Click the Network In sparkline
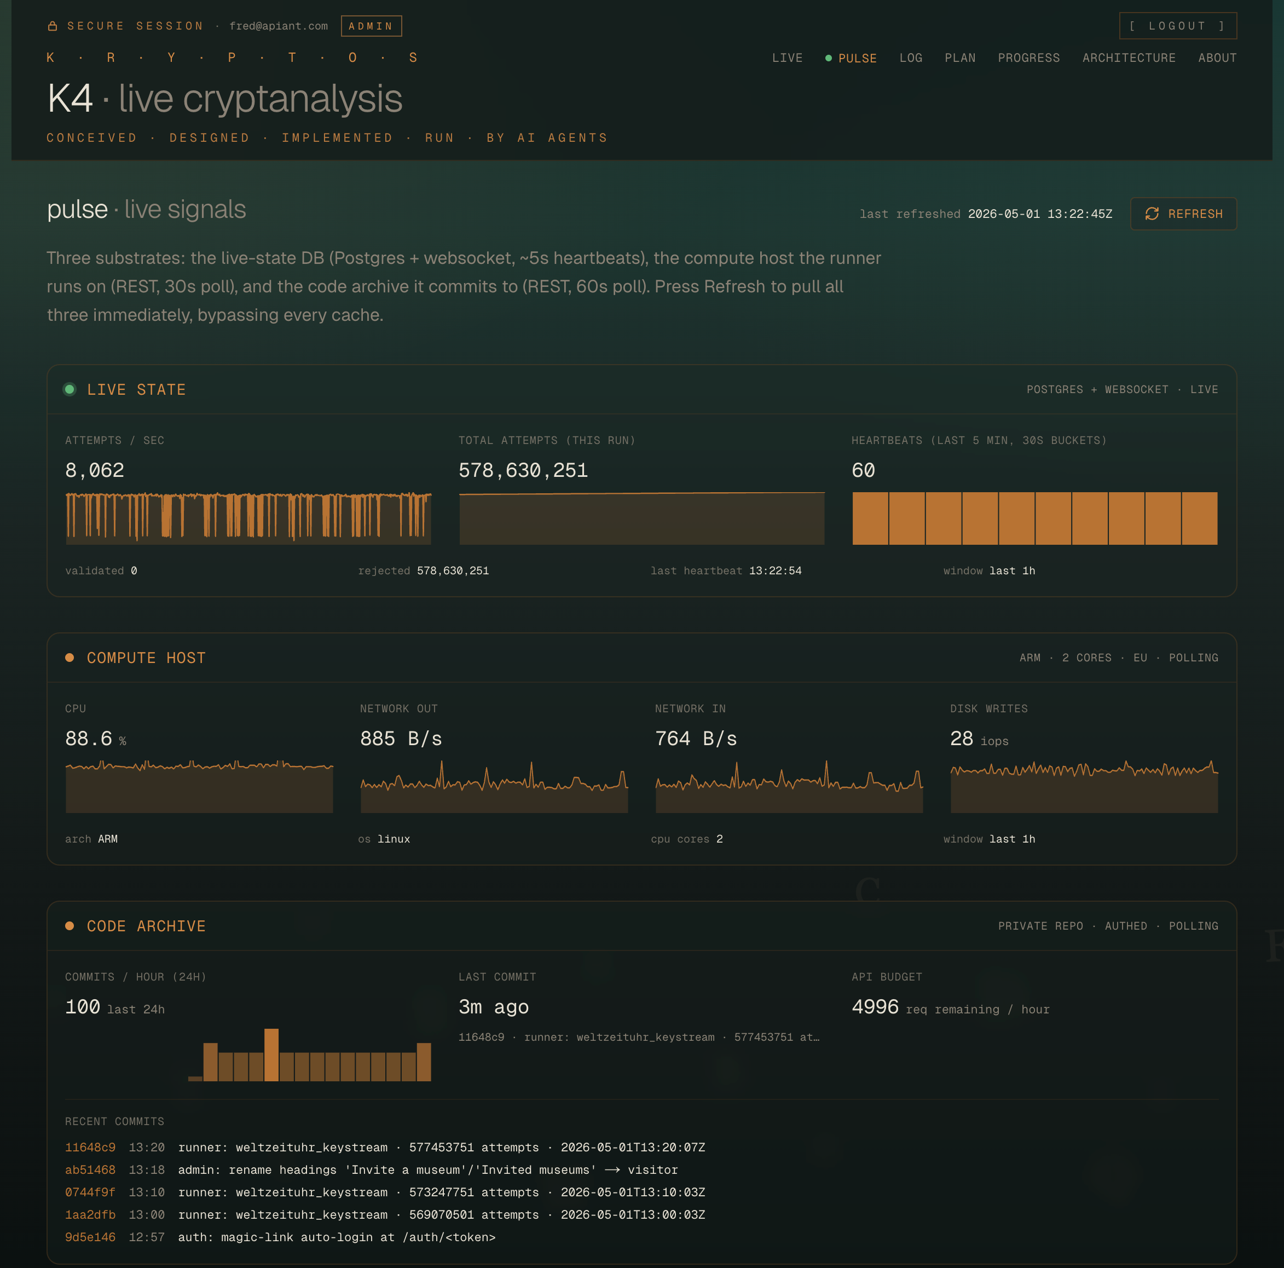1284x1268 pixels. 789,786
